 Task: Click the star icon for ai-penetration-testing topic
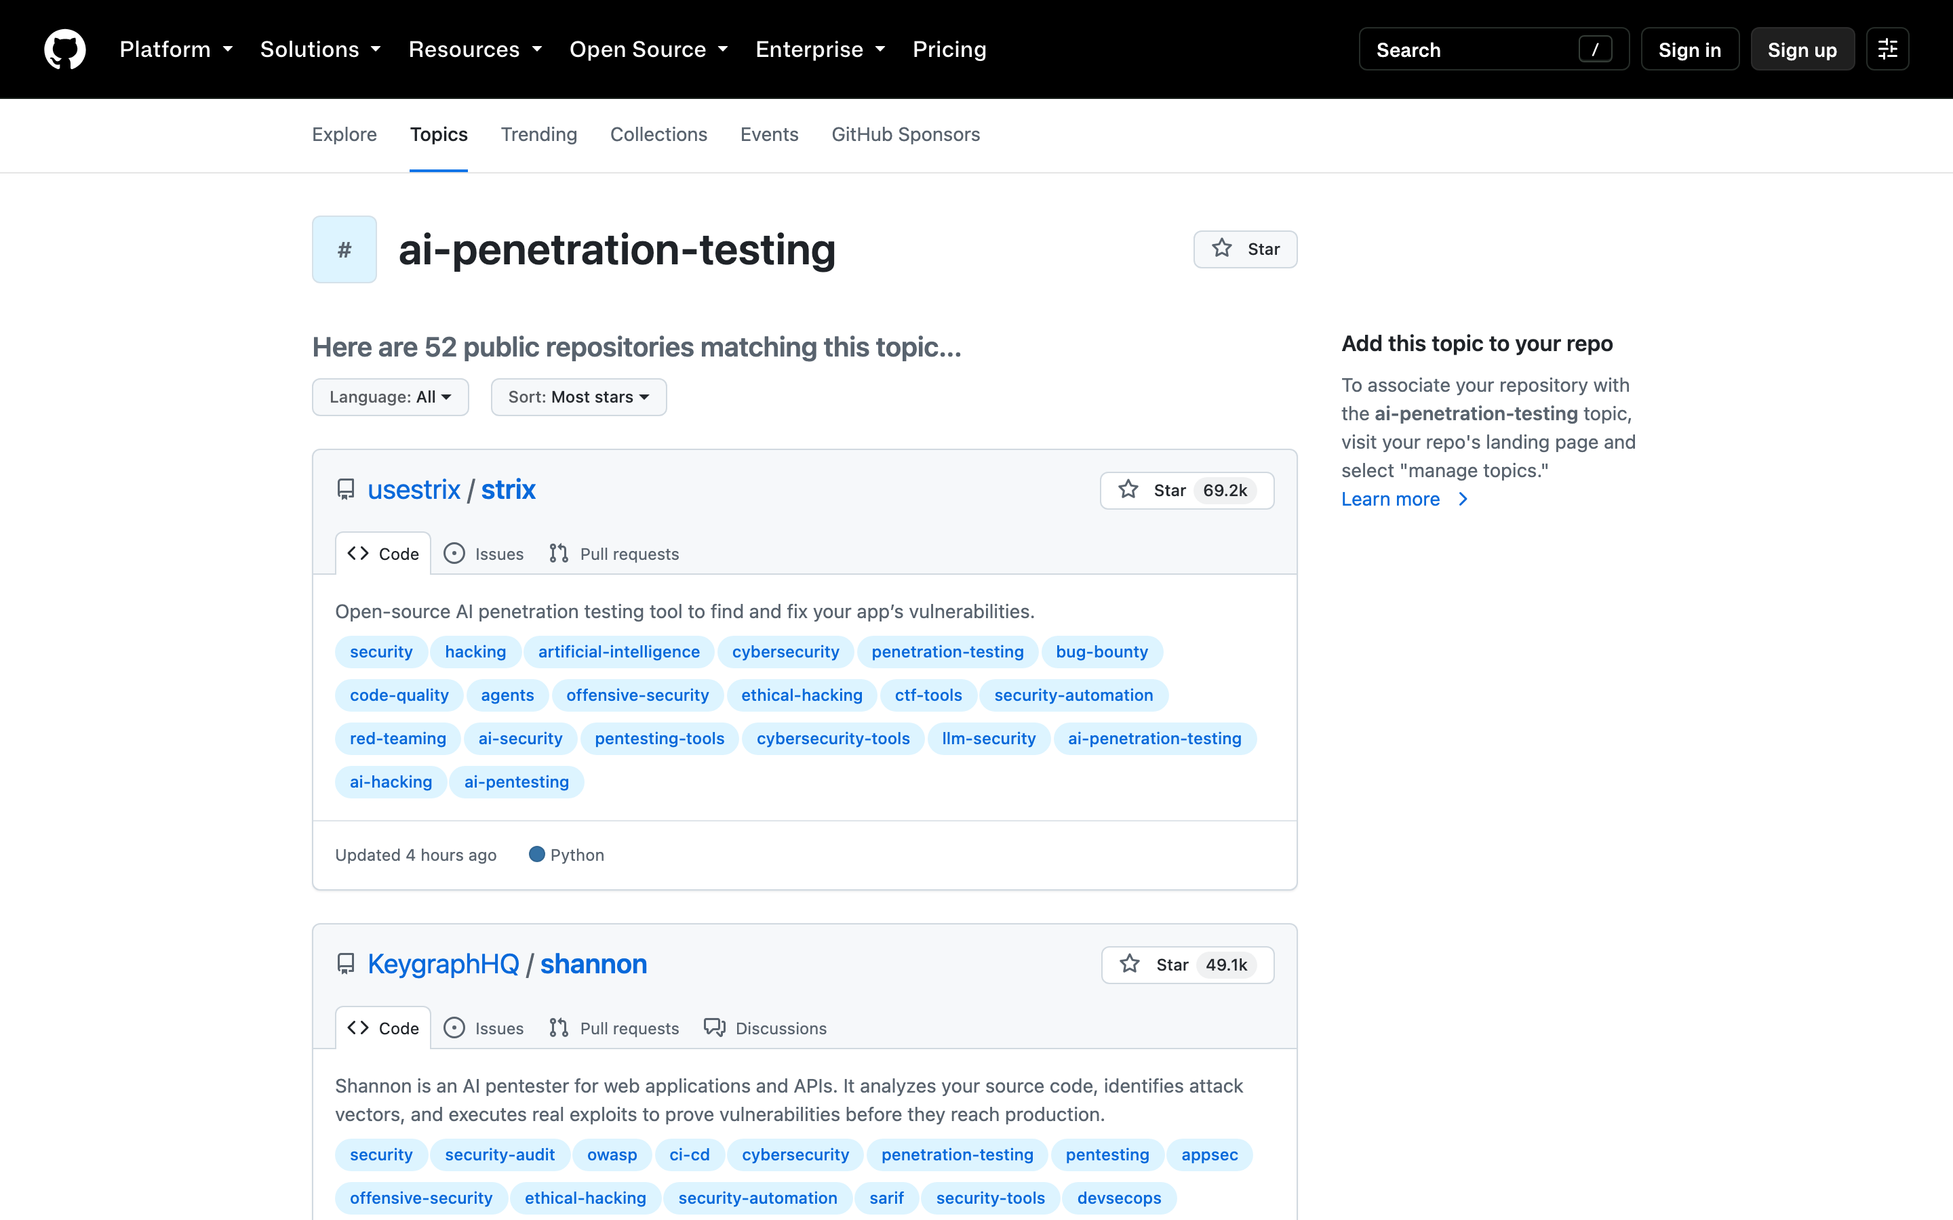pyautogui.click(x=1222, y=249)
